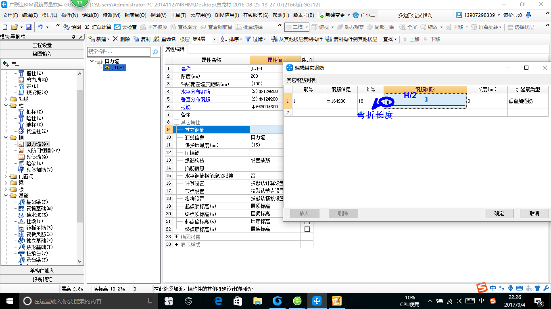
Task: Start the 云检查 cloud check
Action: [125, 27]
